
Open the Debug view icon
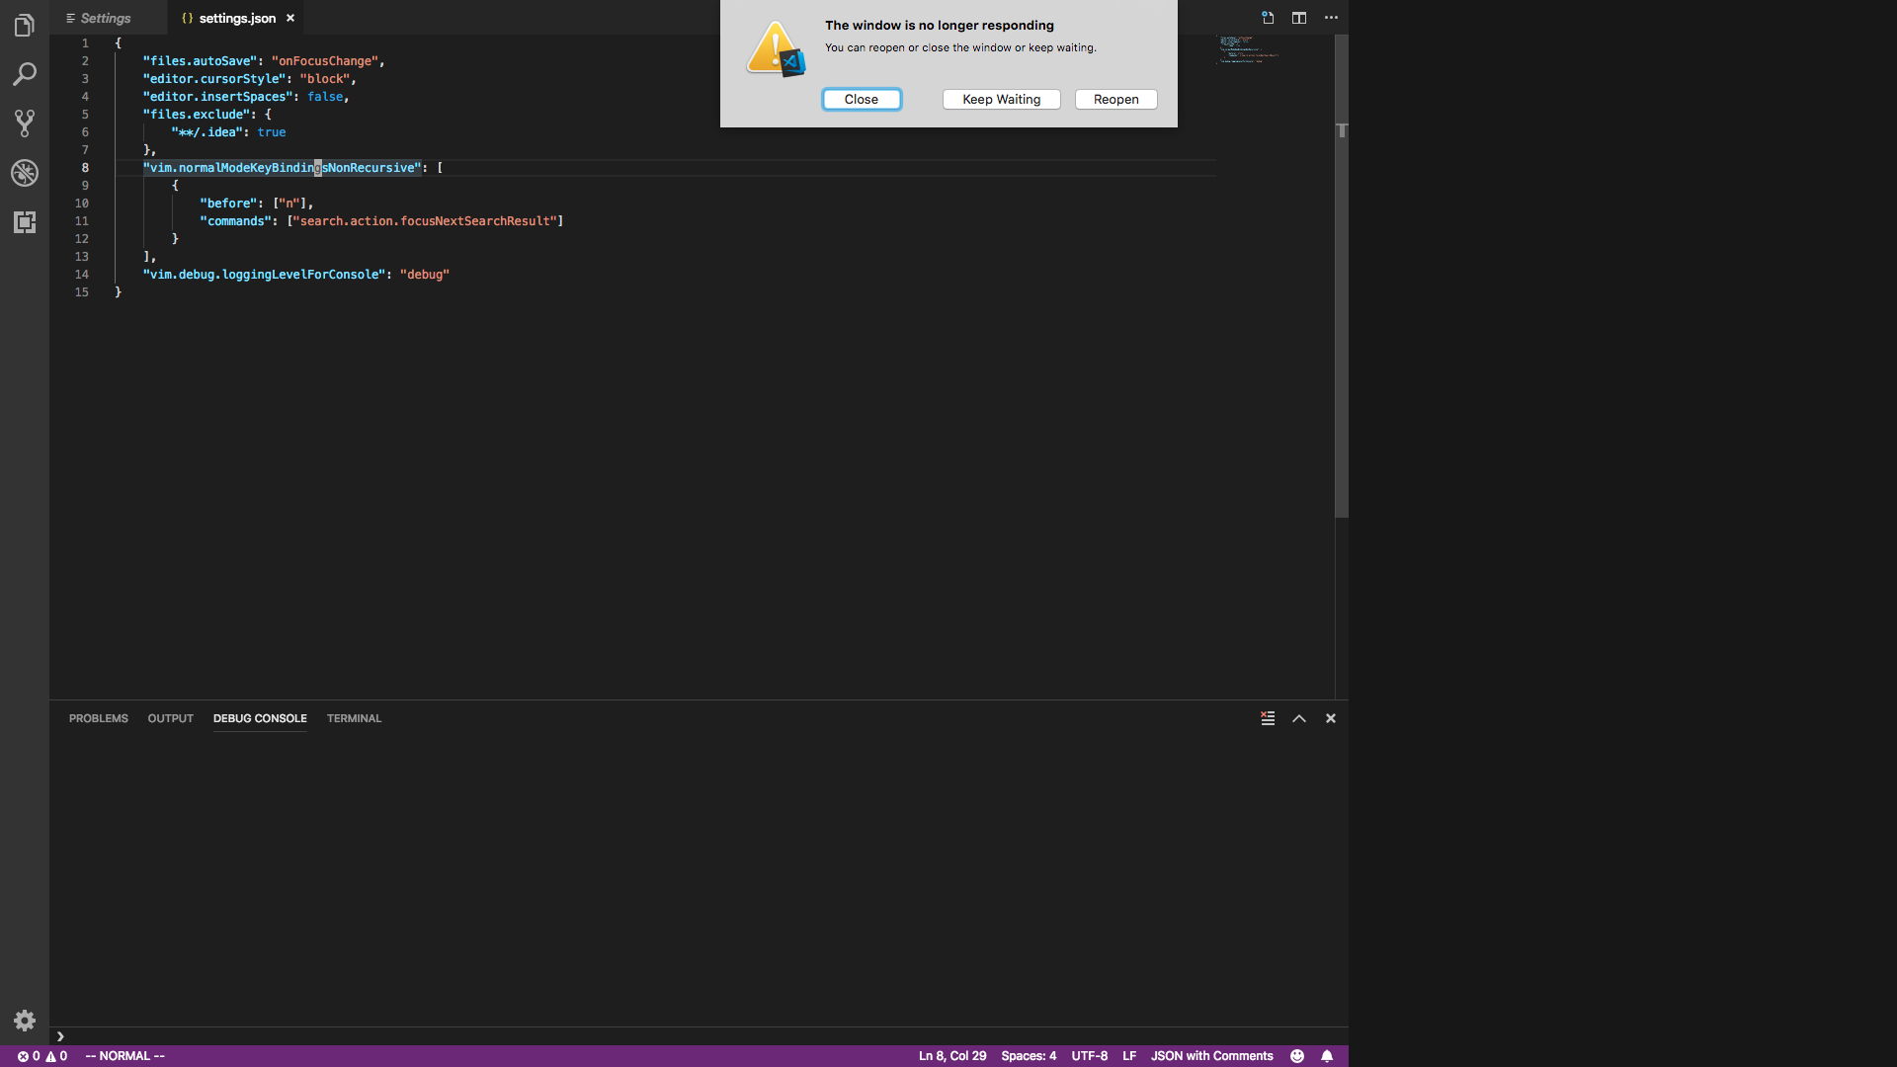coord(25,173)
